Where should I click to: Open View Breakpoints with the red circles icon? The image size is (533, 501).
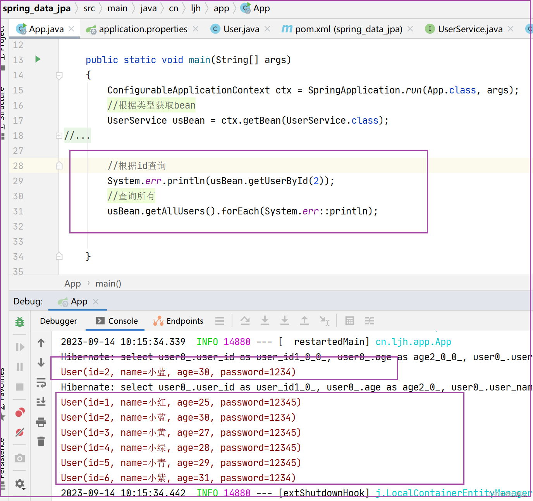point(20,412)
